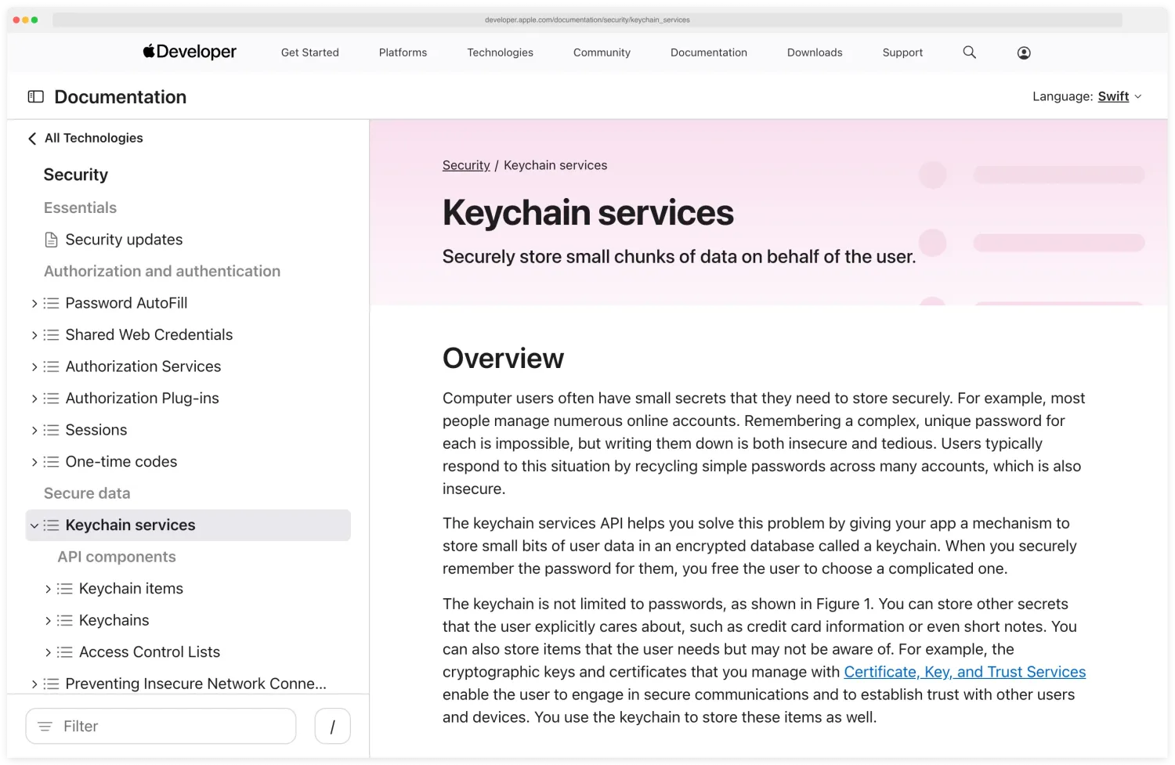Select Keychain services in sidebar
This screenshot has height=765, width=1175.
188,525
